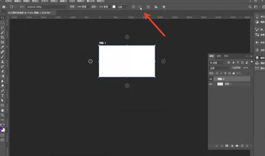Viewport: 265px width, 156px height.
Task: Toggle the pixel layer filter icon
Action: tap(228, 62)
